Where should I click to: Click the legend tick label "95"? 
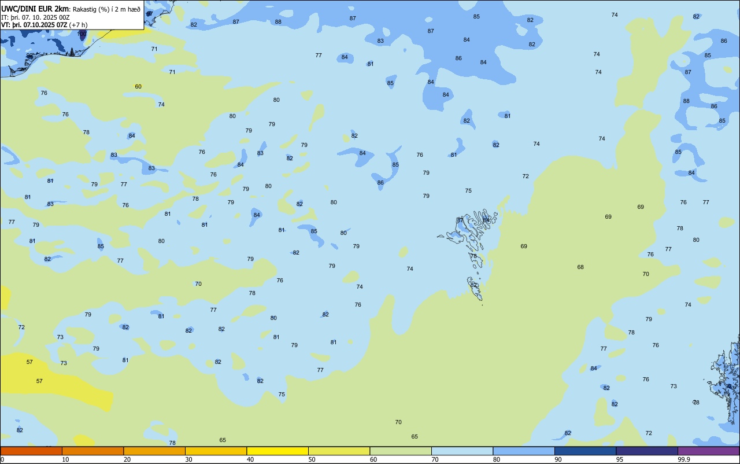click(620, 459)
